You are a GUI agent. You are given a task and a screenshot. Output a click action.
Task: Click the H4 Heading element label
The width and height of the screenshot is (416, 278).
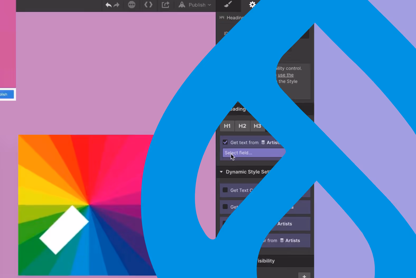[231, 18]
